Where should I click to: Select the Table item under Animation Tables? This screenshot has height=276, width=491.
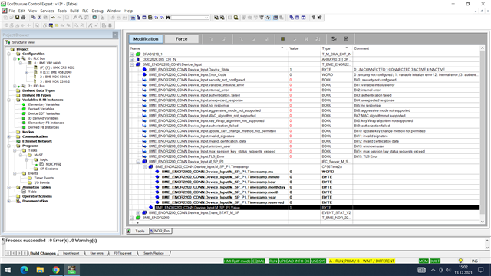pyautogui.click(x=32, y=192)
